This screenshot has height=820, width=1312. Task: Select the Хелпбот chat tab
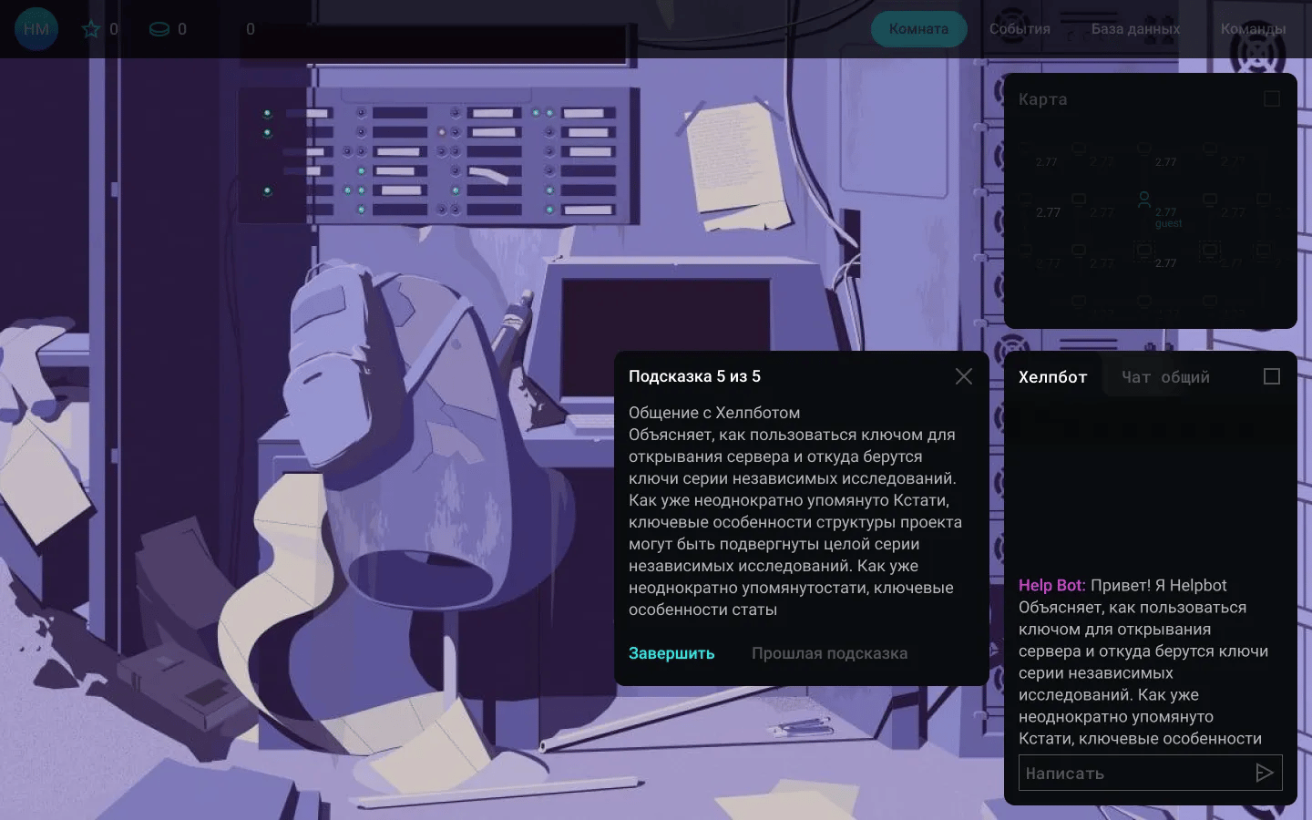coord(1052,377)
